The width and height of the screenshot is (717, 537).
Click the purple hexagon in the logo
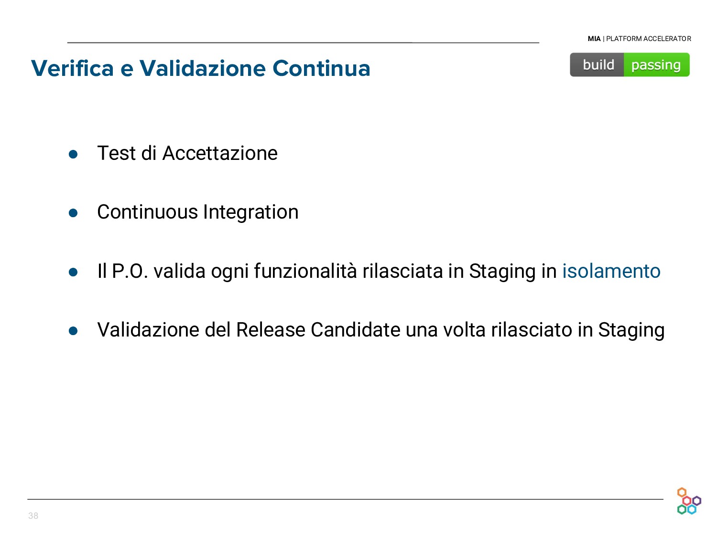696,501
